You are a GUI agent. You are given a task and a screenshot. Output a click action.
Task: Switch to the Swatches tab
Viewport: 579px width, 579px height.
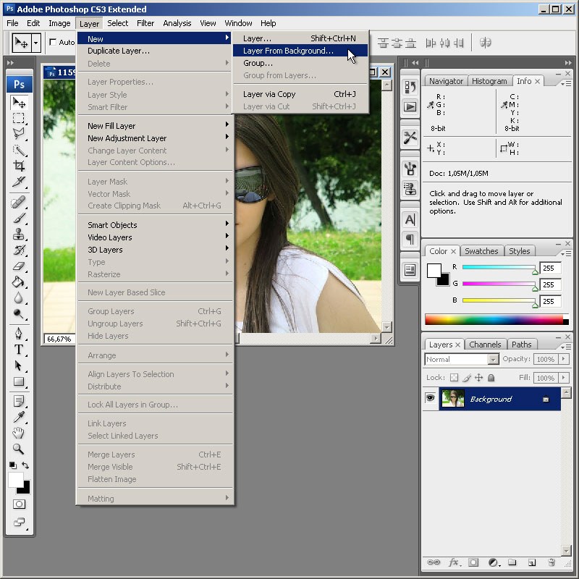pos(481,251)
